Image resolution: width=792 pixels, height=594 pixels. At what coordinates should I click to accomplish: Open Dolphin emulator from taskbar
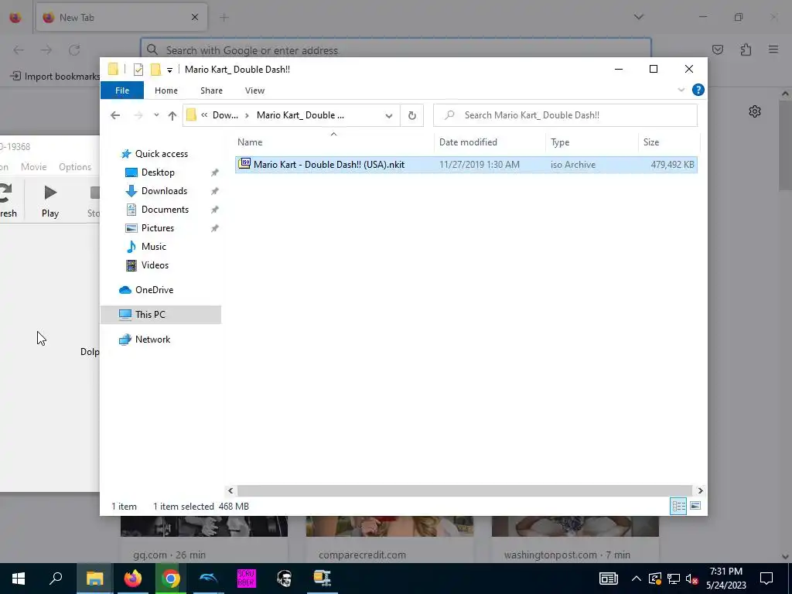pos(209,579)
